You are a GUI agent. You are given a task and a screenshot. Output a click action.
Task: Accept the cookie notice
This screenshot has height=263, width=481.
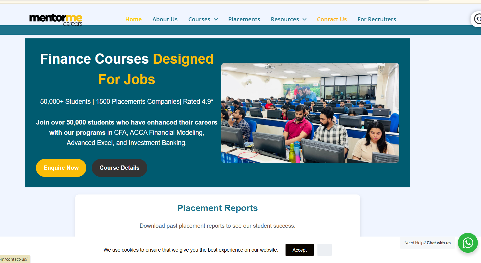pyautogui.click(x=299, y=250)
